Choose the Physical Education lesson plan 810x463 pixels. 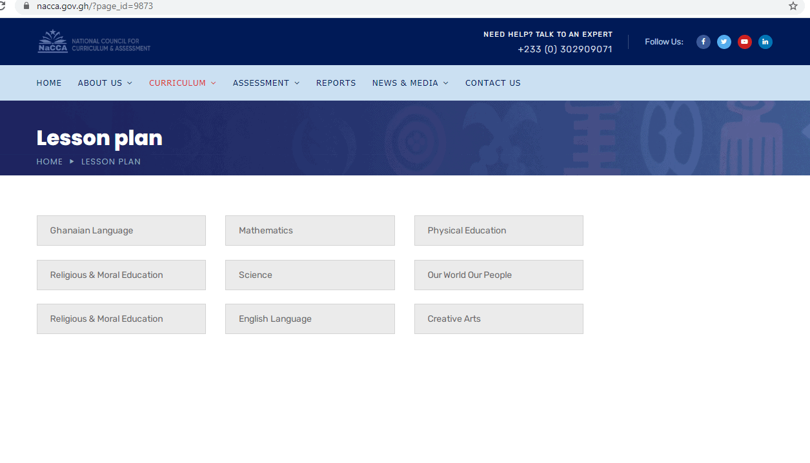pos(498,230)
